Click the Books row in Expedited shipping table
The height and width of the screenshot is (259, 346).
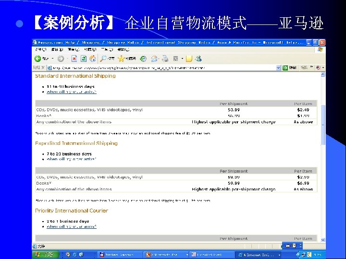click(176, 183)
